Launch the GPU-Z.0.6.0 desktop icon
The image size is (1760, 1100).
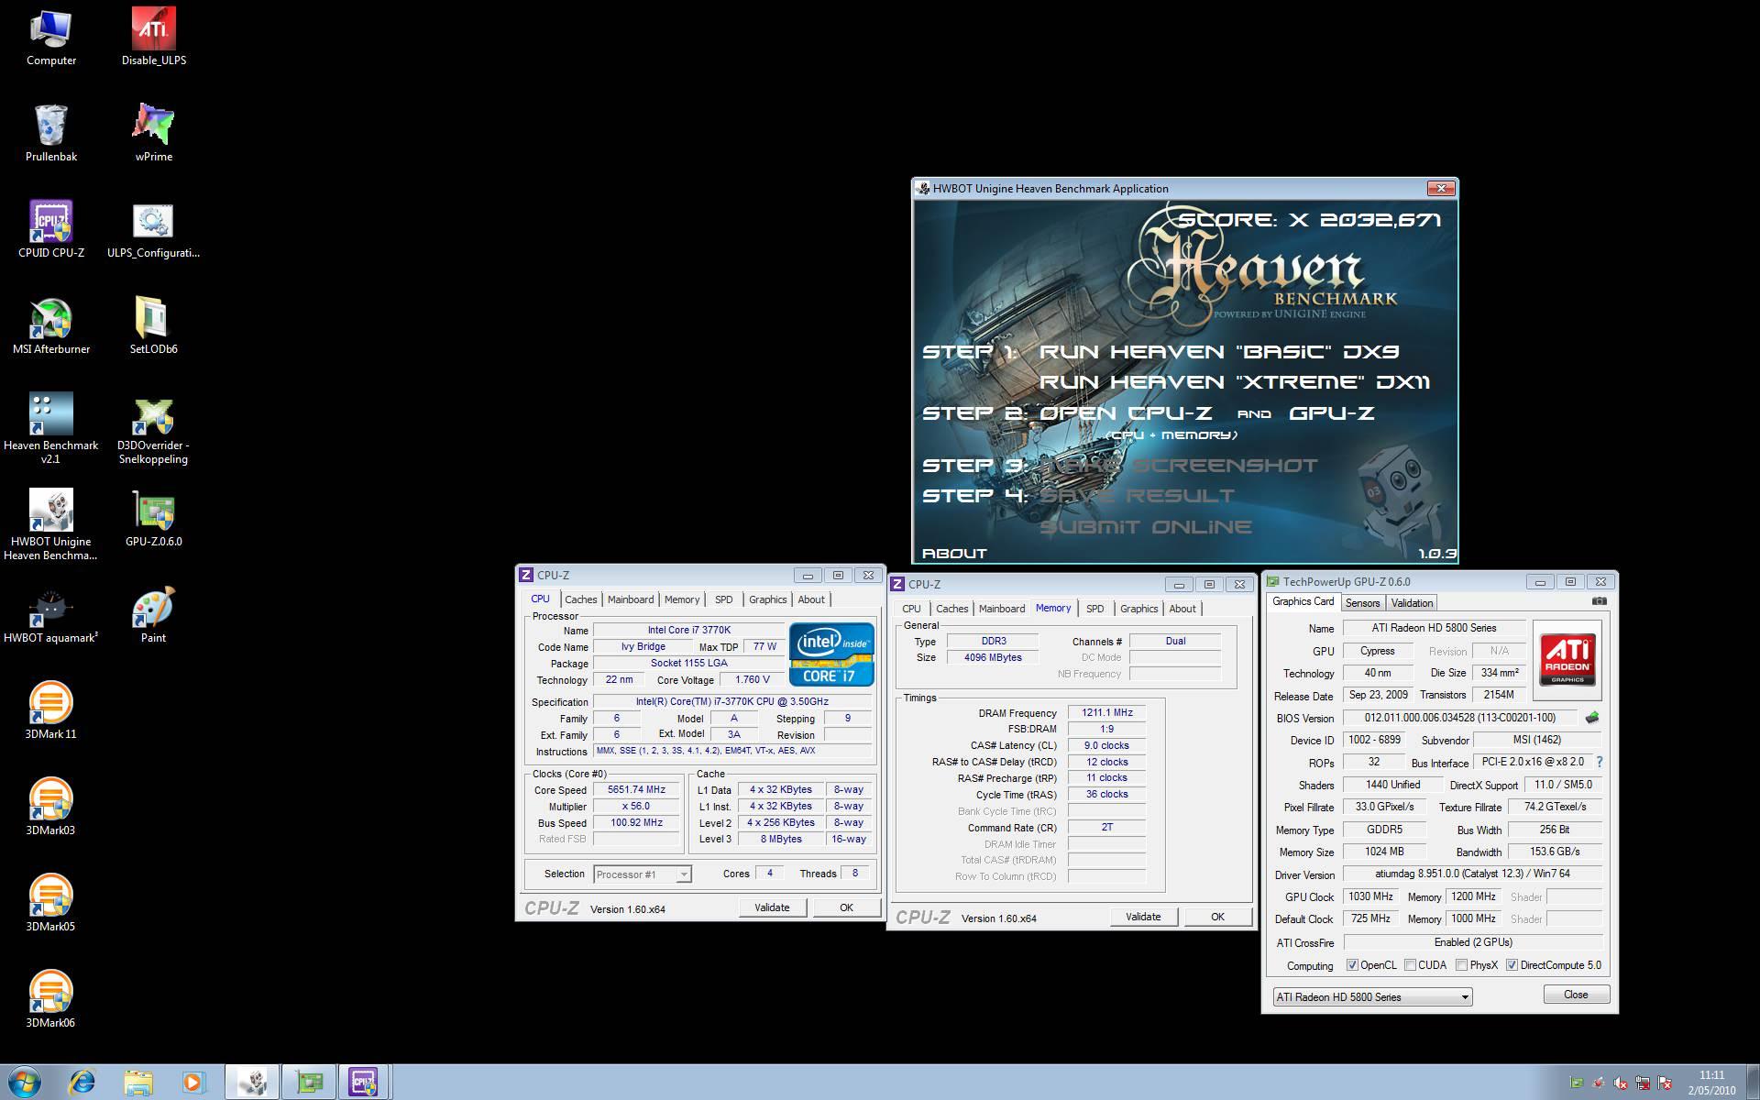153,519
